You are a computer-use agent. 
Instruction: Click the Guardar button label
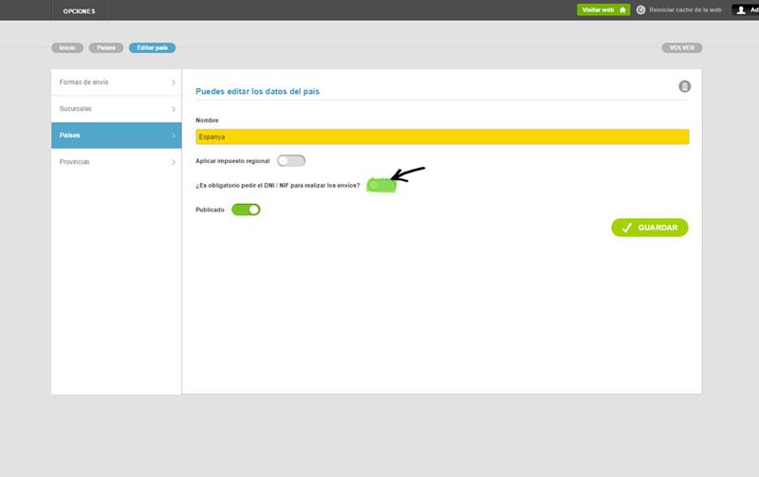pyautogui.click(x=657, y=228)
